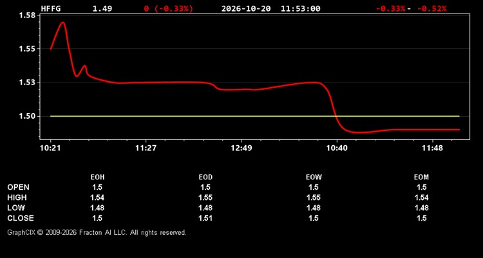Select the EOW HIGH value 1.55

tap(314, 197)
